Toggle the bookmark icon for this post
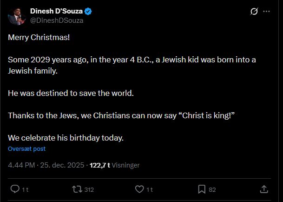Image resolution: width=283 pixels, height=202 pixels. 202,189
